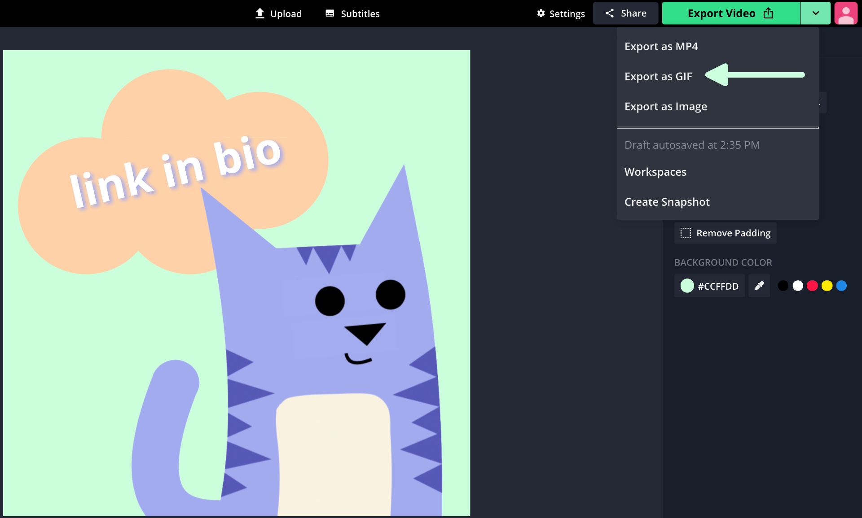Collapse the export options chevron

[816, 13]
